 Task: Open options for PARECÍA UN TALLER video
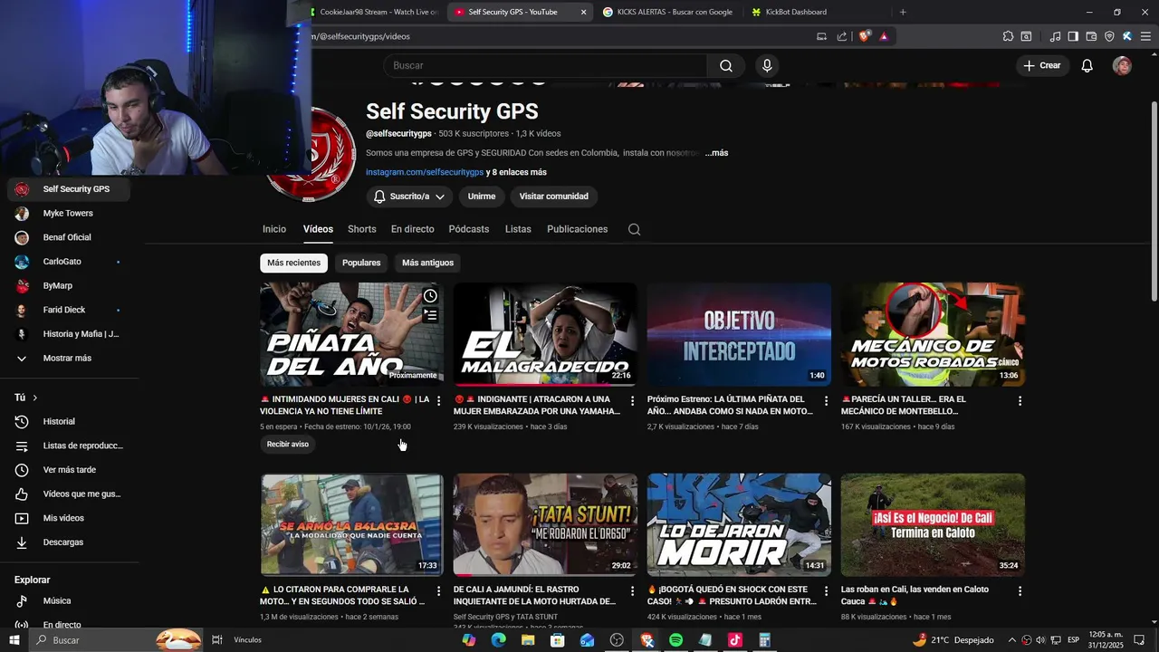[1020, 400]
